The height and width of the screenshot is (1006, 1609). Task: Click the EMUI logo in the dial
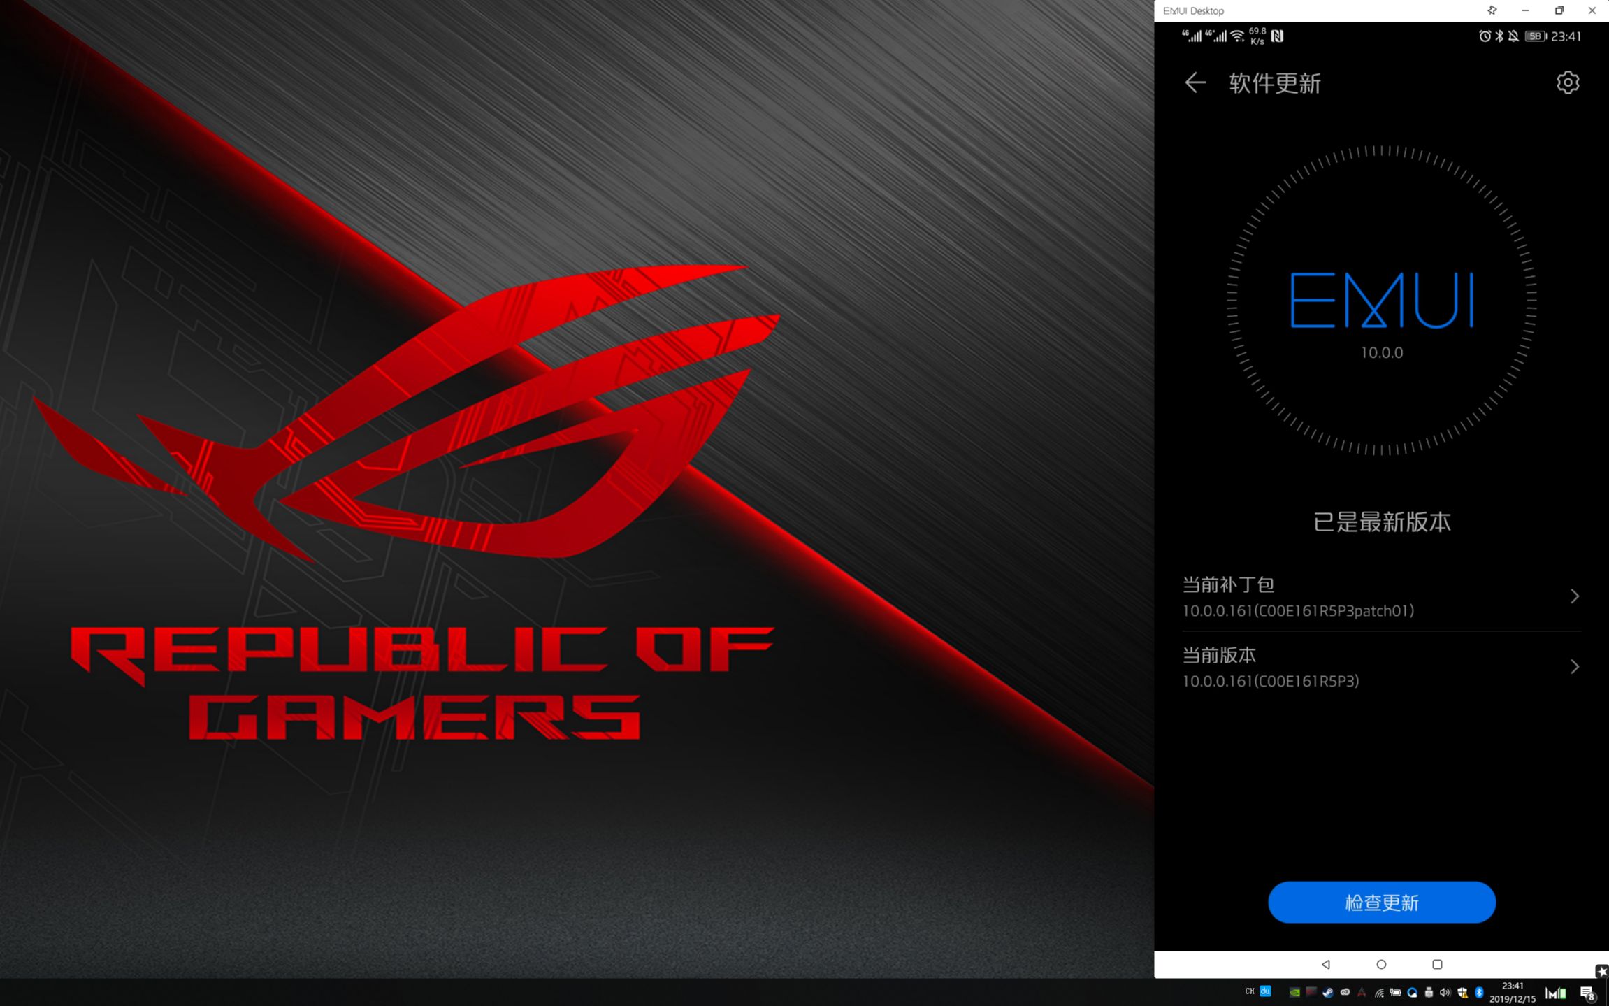tap(1382, 300)
